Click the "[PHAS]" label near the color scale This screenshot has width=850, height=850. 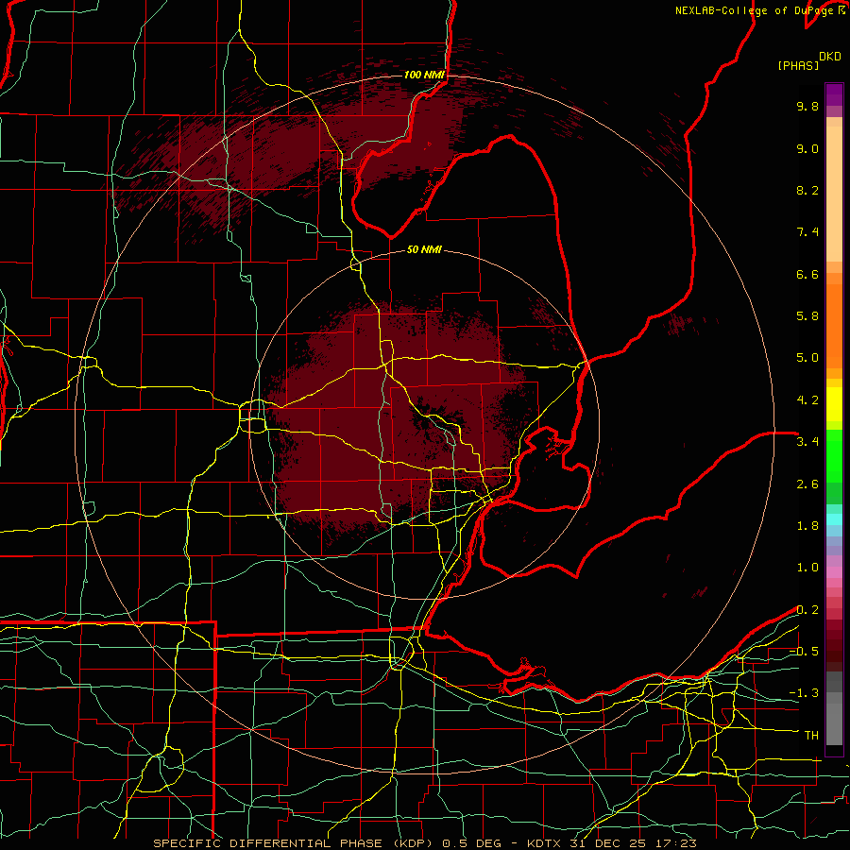tap(798, 65)
